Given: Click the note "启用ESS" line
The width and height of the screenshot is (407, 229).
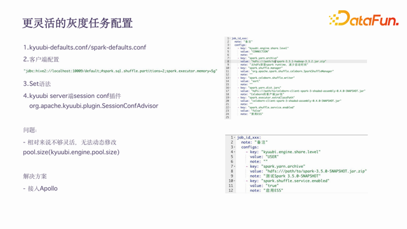Looking at the screenshot, I should [266, 191].
